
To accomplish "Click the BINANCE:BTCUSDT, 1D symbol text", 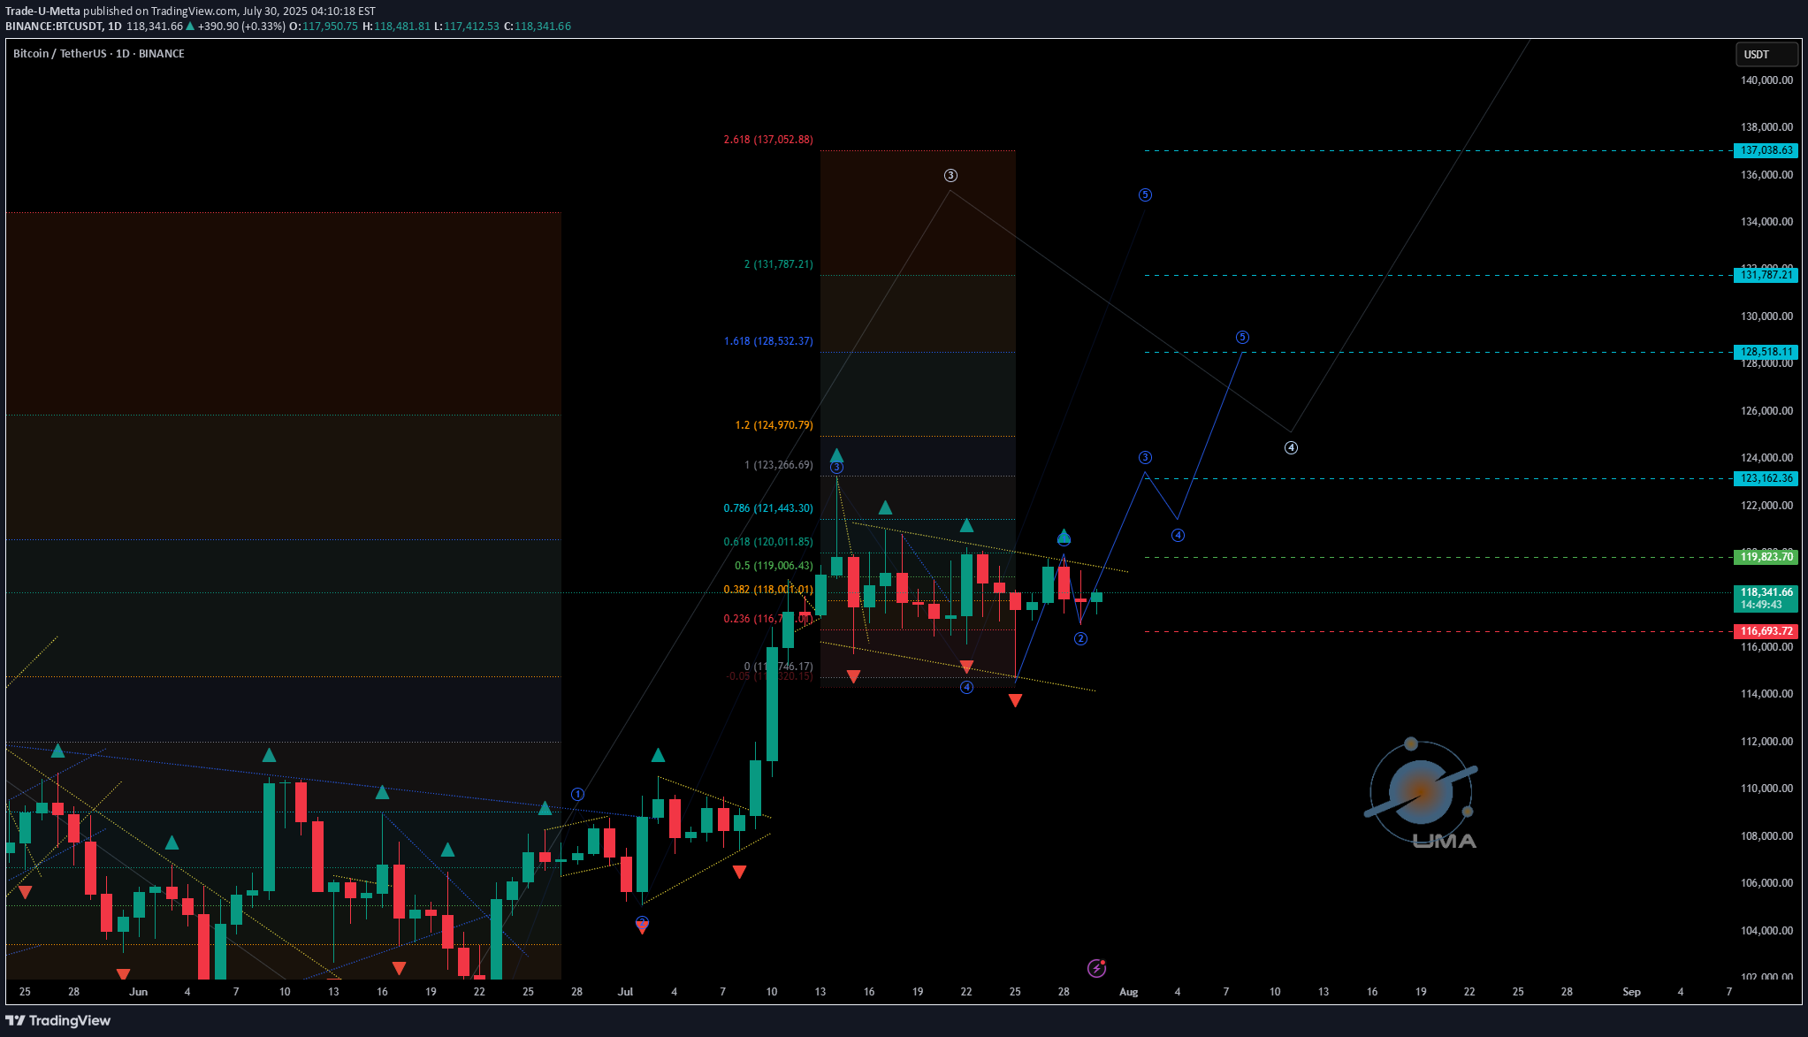I will click(x=64, y=27).
